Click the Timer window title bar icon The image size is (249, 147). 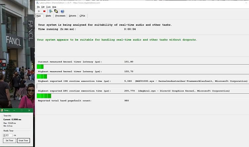coord(2,110)
